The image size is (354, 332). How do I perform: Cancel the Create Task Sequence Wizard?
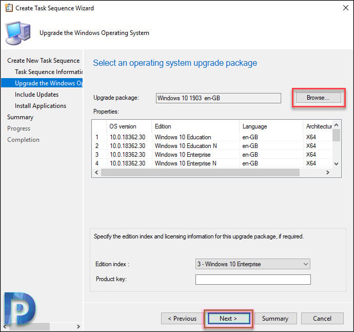click(322, 319)
